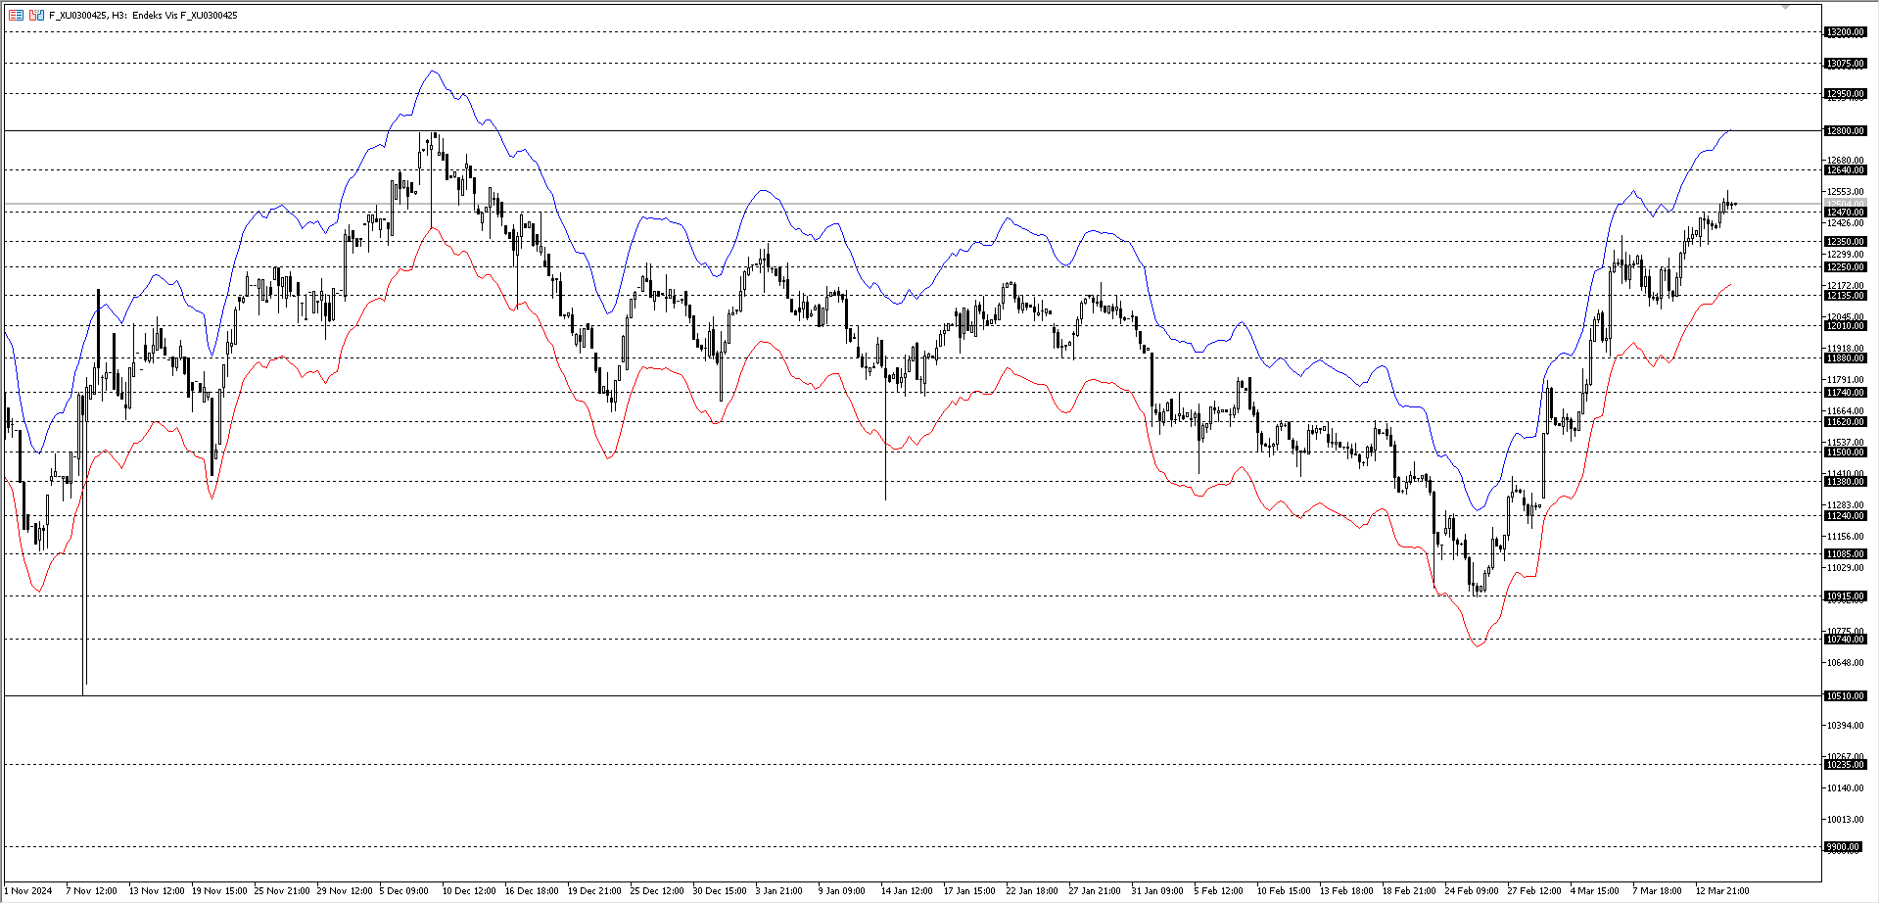Click the '19 Nov 15:00' time axis label
The image size is (1880, 904).
pyautogui.click(x=219, y=891)
